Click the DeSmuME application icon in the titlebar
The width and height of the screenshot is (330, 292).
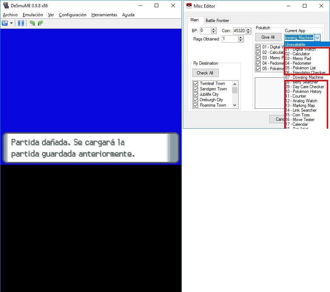click(5, 5)
